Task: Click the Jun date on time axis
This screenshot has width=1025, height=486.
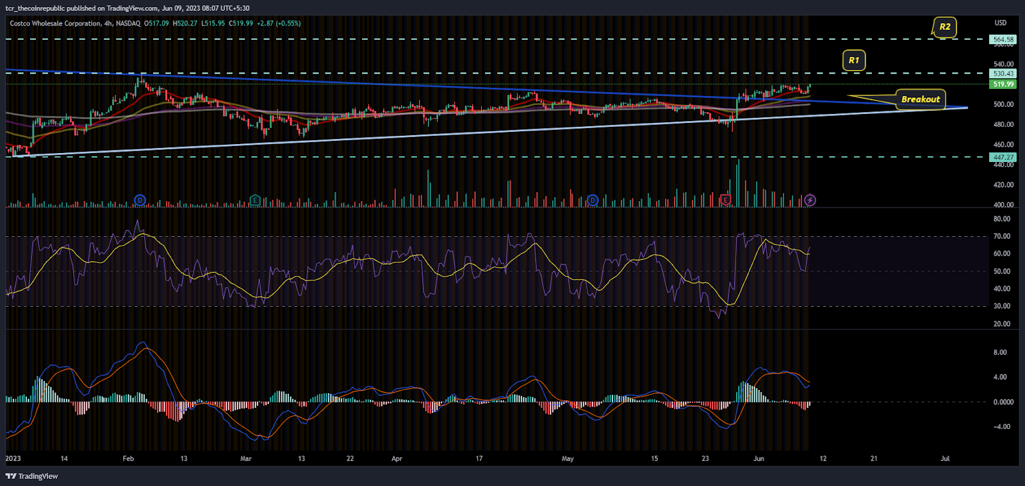Action: [x=758, y=458]
